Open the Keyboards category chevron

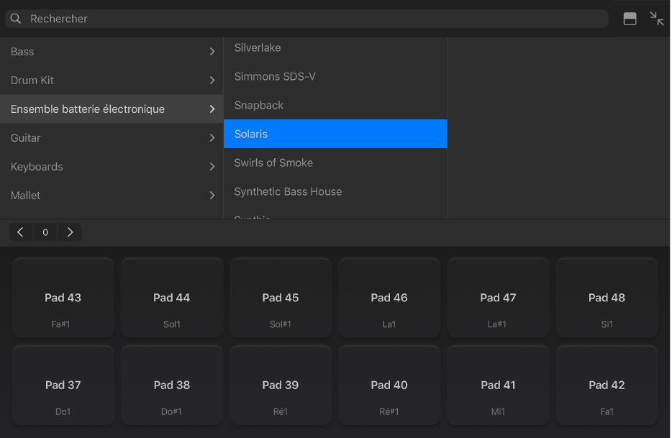pos(212,167)
